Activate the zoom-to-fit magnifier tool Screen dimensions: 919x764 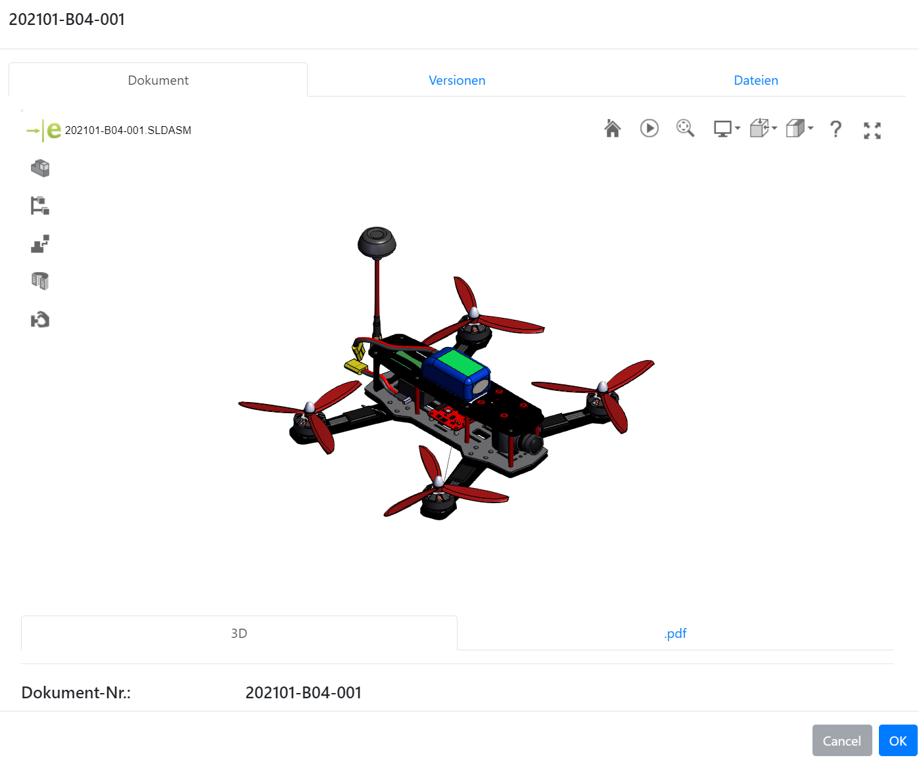[685, 129]
